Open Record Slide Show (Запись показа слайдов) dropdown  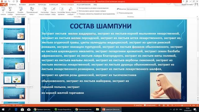[71, 11]
